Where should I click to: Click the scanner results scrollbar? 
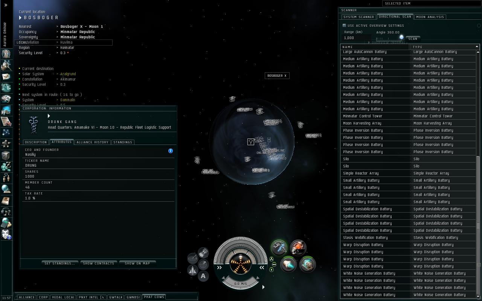click(x=478, y=227)
